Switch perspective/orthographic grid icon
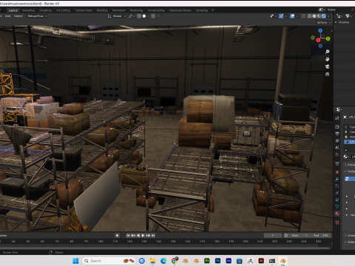Image resolution: width=355 pixels, height=266 pixels. point(327,74)
